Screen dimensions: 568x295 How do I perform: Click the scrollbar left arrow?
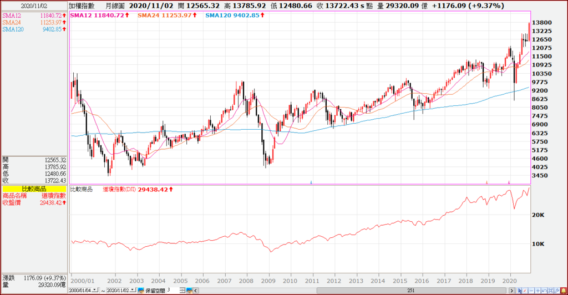(x=196, y=291)
